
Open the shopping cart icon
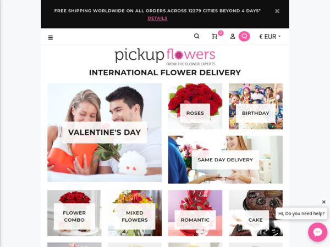(x=215, y=37)
